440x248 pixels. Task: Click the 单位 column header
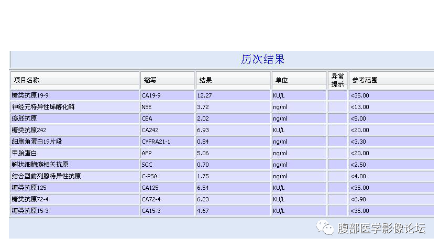coord(299,80)
